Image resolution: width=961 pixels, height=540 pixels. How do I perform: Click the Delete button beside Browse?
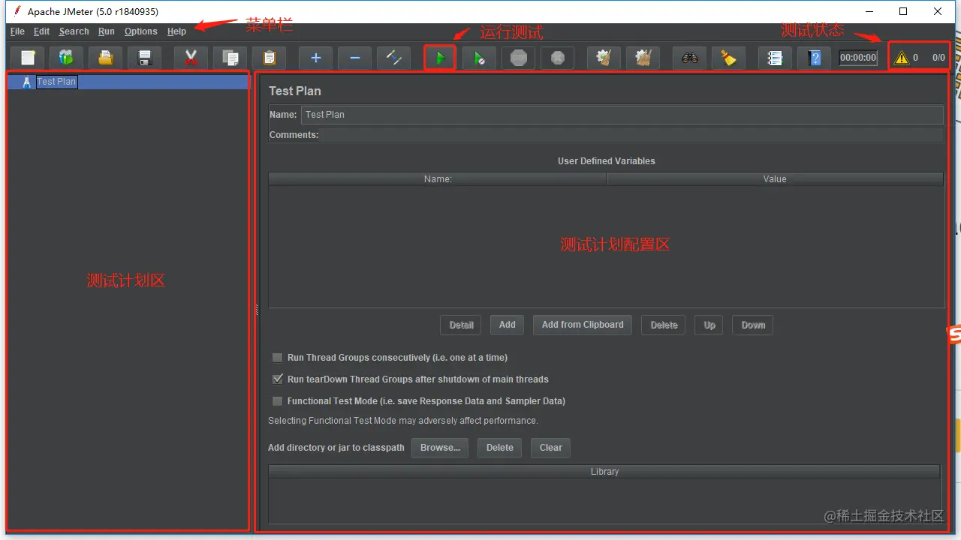coord(500,448)
